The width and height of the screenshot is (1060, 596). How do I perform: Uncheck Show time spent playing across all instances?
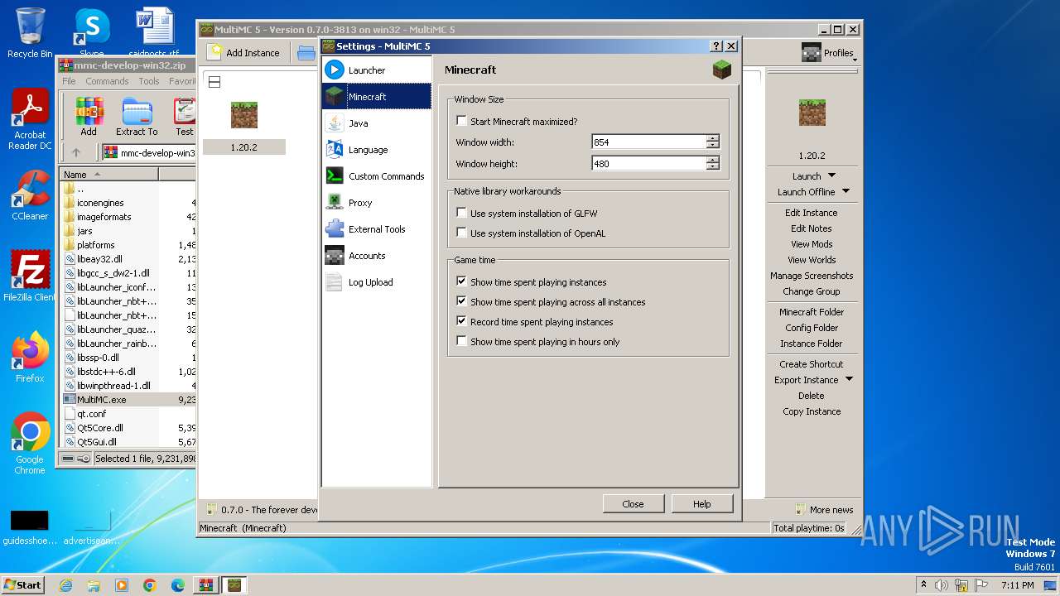pyautogui.click(x=461, y=301)
